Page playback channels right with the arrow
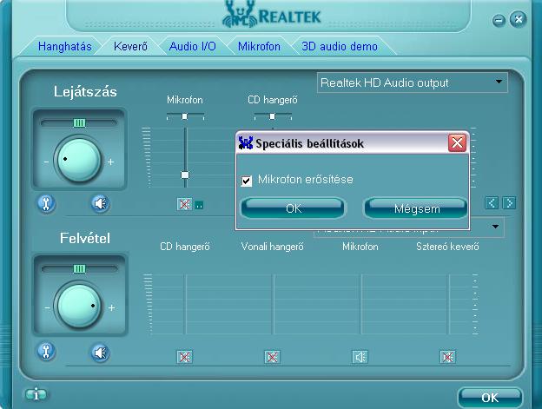542x409 pixels. point(509,203)
